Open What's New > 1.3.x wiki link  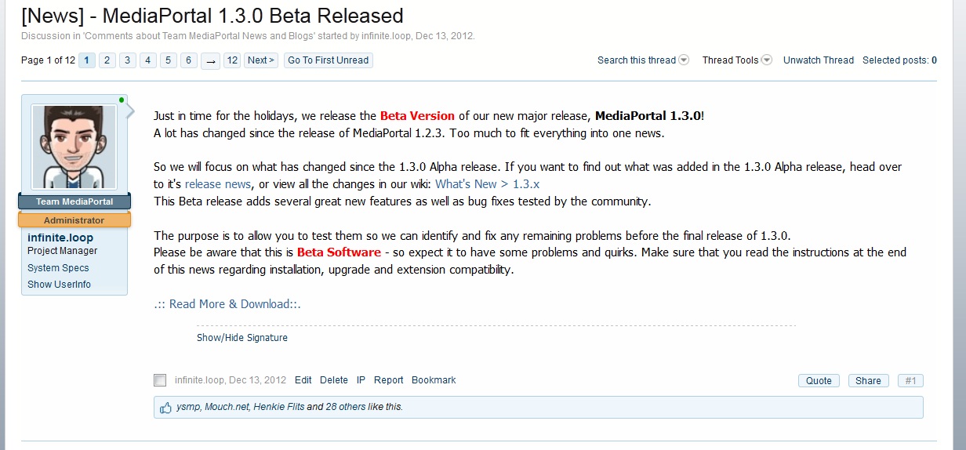point(488,184)
